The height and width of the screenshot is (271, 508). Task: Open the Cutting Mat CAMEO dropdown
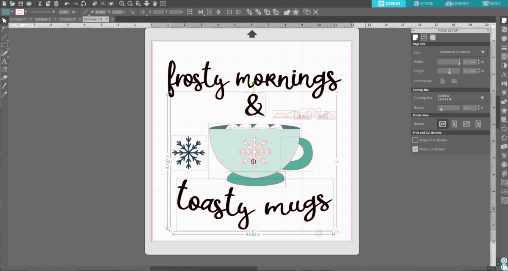point(462,98)
